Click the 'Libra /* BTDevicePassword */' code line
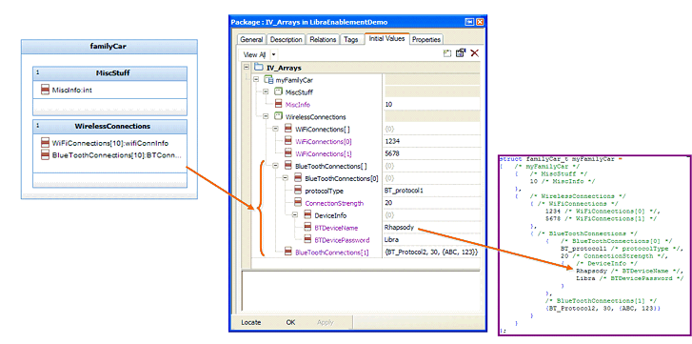Screen dimensions: 692x344 pos(629,278)
